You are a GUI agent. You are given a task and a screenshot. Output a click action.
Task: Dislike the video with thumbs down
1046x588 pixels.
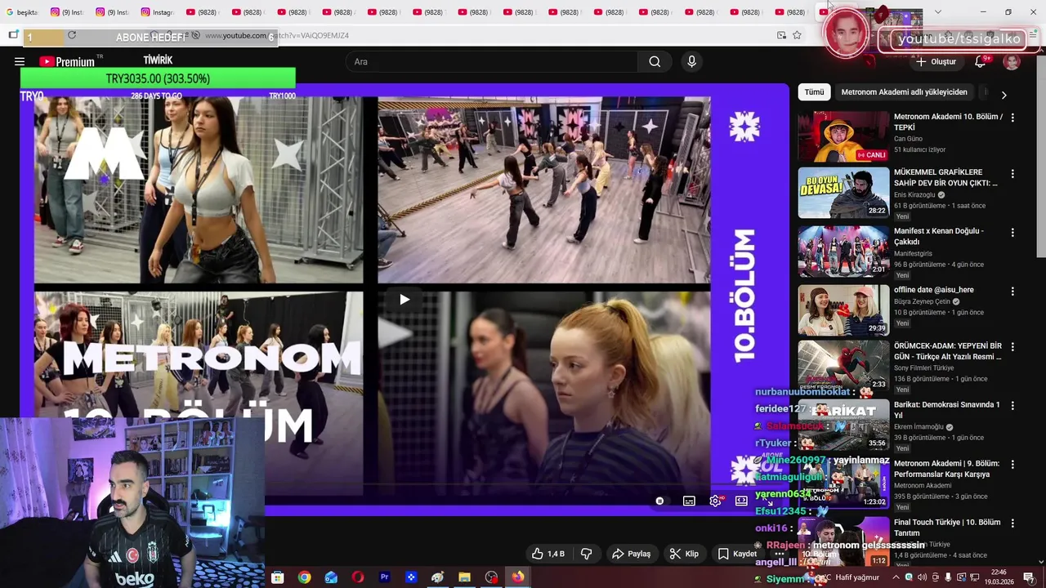(x=586, y=554)
